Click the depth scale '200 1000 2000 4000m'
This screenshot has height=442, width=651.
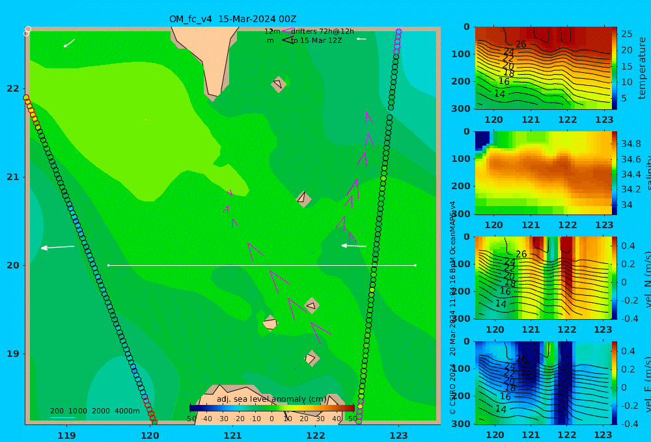click(95, 411)
